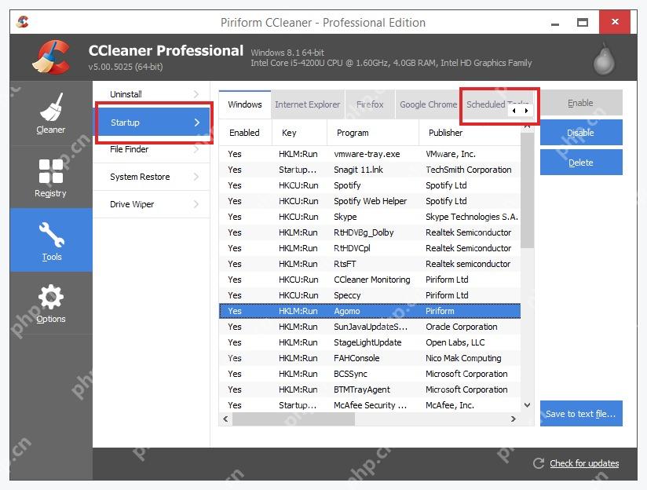Click the vertical scrollbar down arrow
The width and height of the screenshot is (647, 490).
tap(527, 405)
